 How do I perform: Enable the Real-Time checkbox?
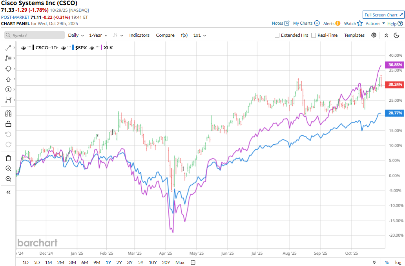pyautogui.click(x=314, y=35)
